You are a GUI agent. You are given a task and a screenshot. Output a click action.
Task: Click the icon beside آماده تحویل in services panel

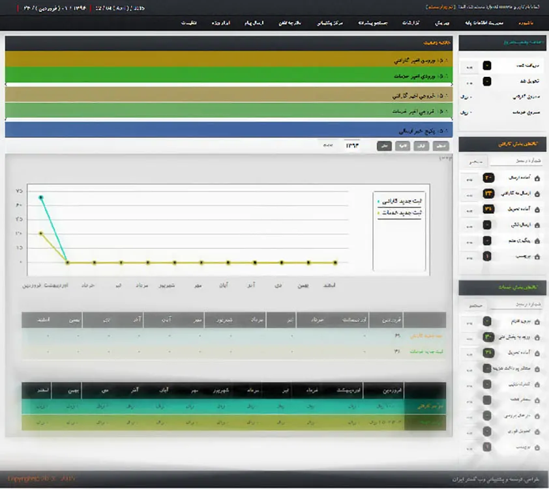(x=537, y=352)
